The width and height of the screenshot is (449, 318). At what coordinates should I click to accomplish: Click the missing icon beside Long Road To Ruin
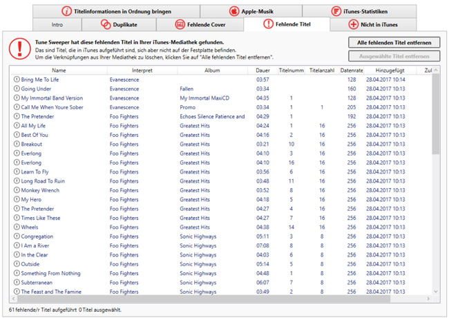click(x=17, y=180)
